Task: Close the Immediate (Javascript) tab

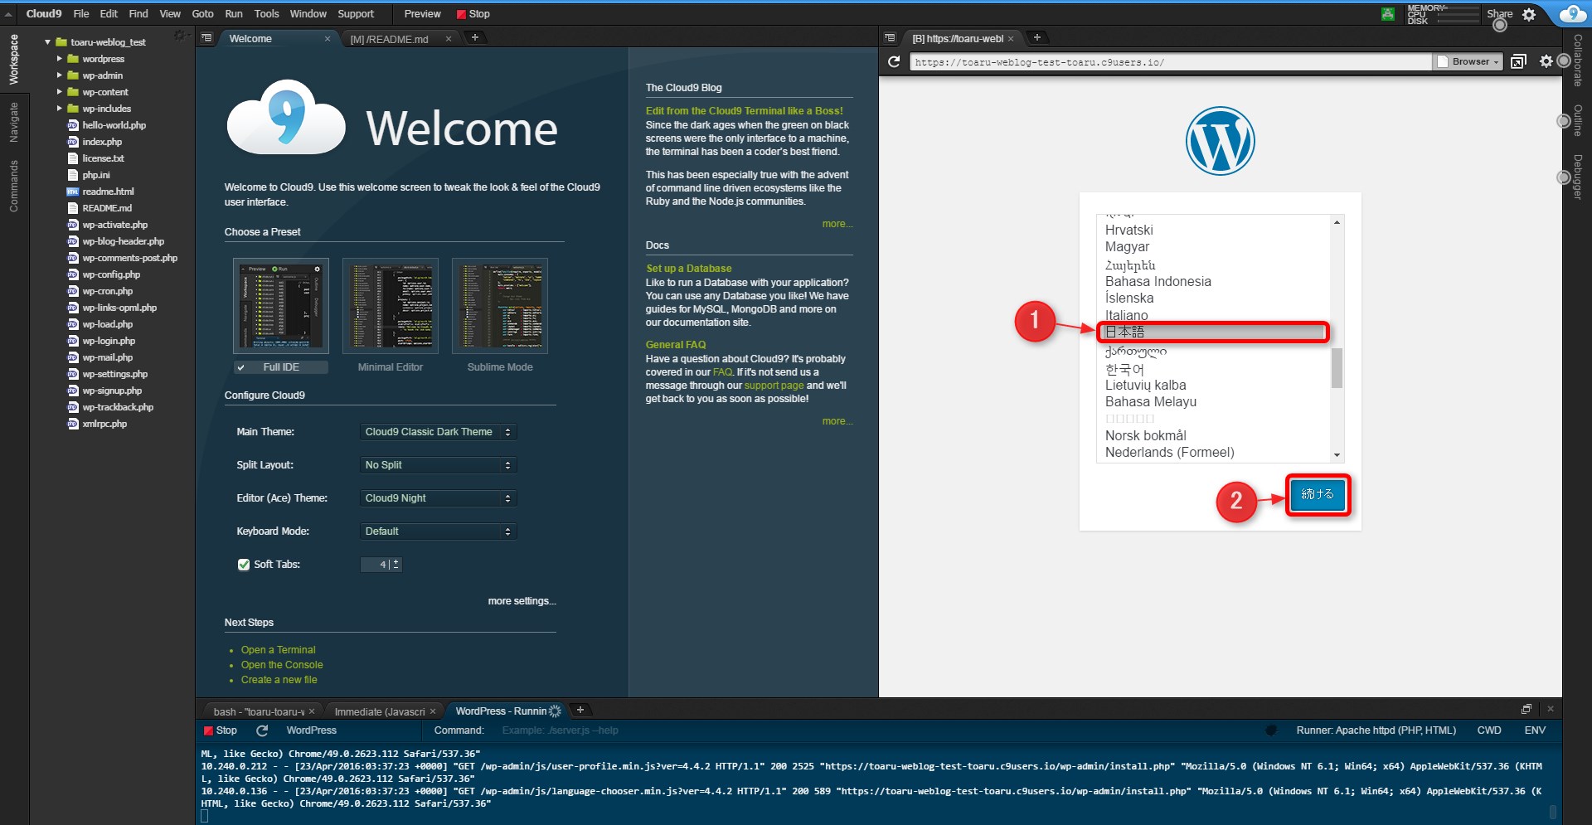Action: coord(433,711)
